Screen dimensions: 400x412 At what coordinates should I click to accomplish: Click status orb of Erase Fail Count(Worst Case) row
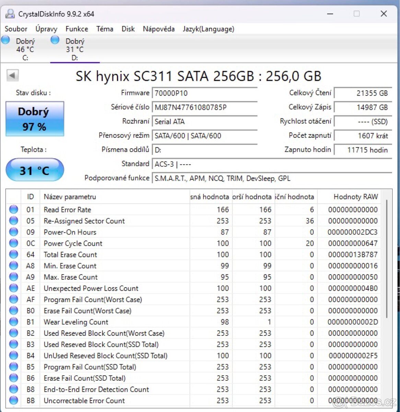[x=14, y=311]
